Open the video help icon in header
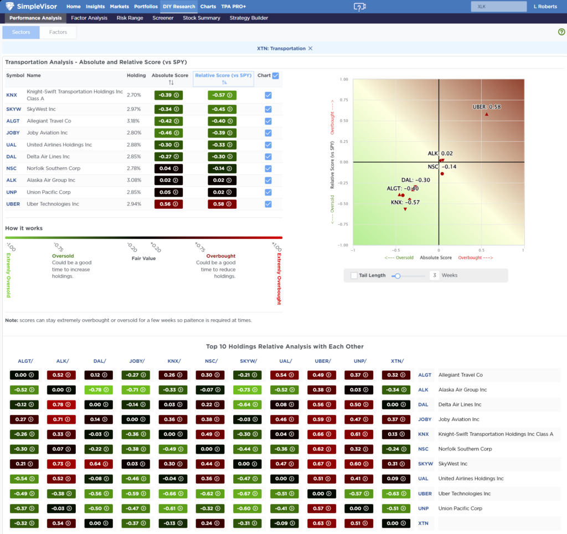 359,7
